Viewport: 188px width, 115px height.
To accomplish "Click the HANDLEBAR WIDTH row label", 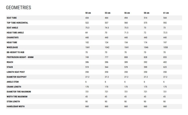I will point(16,106).
